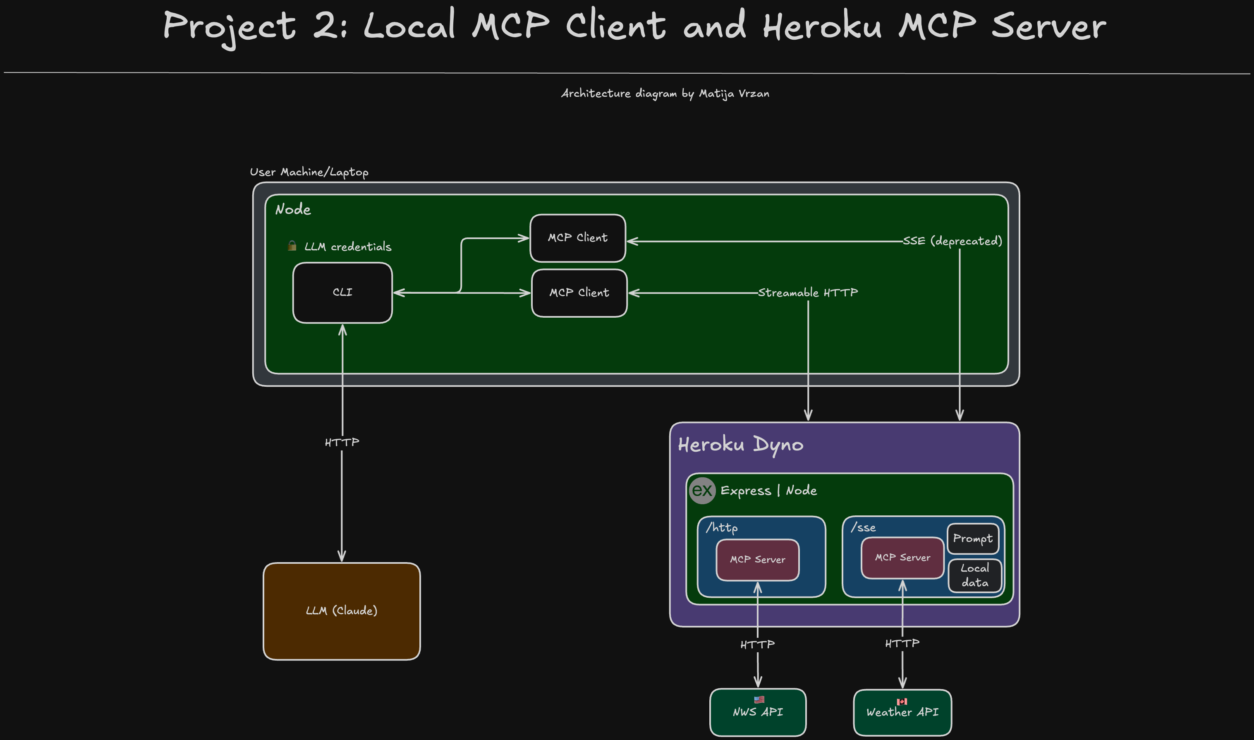Click the 'SSE (deprecated)' arrow label
The height and width of the screenshot is (740, 1254).
coord(952,241)
